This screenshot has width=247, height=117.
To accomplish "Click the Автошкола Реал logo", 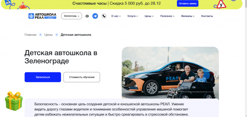I will coord(42,16).
